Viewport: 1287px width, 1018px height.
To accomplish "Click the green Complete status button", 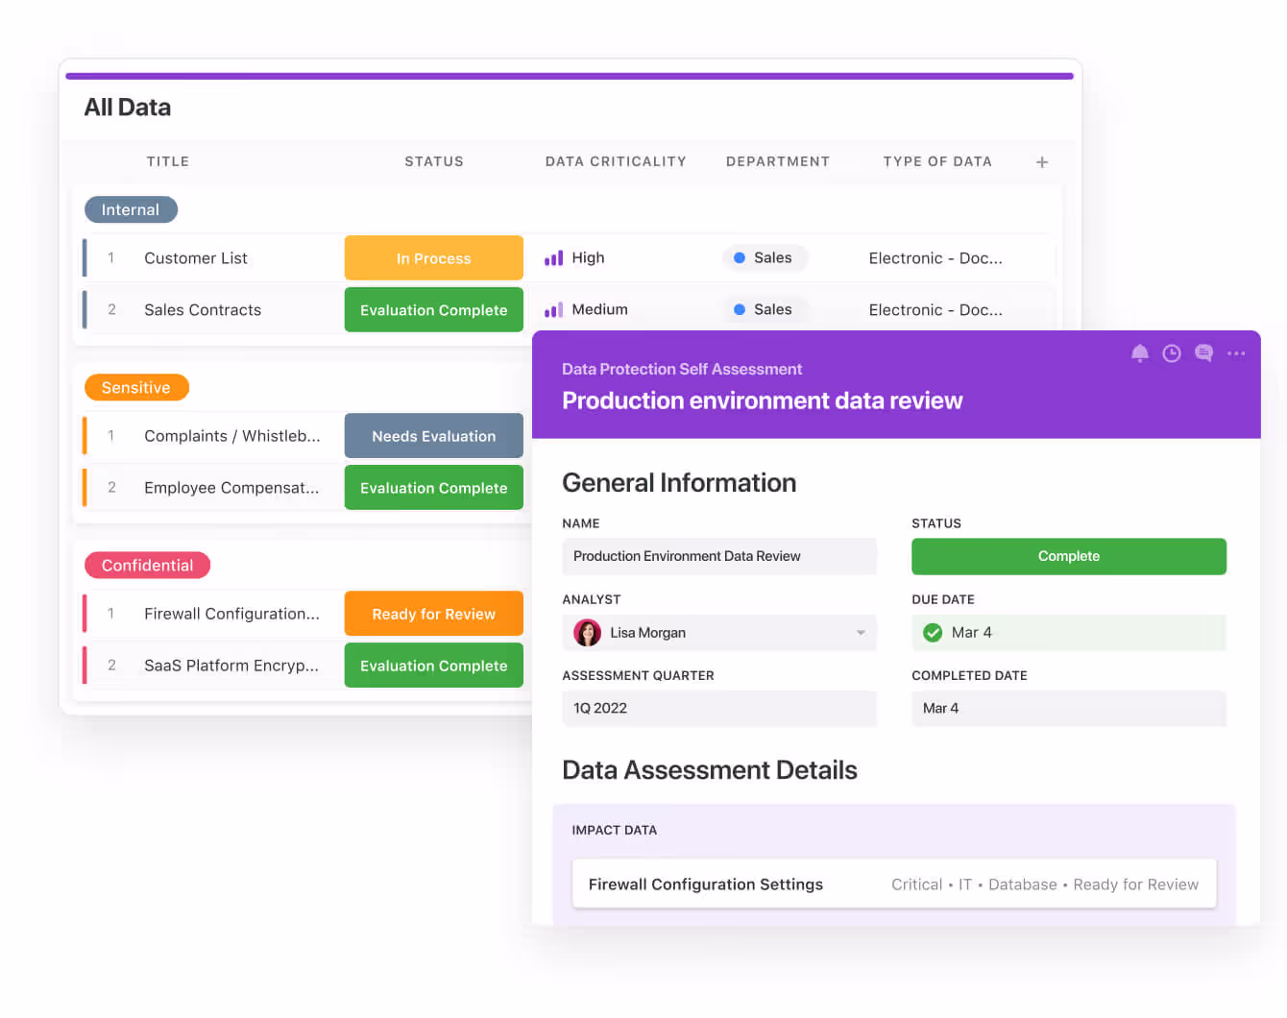I will click(1068, 556).
